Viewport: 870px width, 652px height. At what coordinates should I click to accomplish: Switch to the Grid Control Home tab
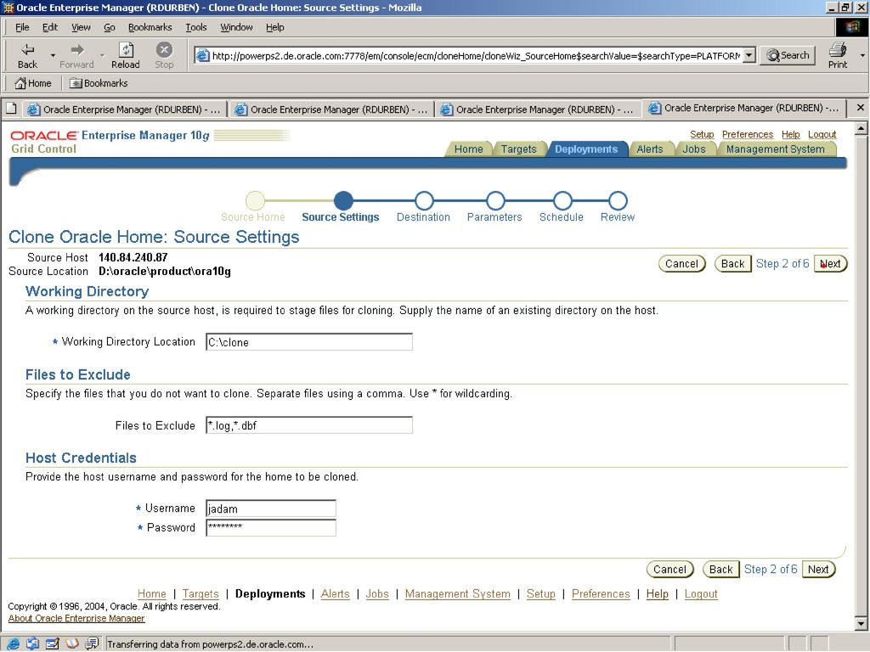click(468, 149)
